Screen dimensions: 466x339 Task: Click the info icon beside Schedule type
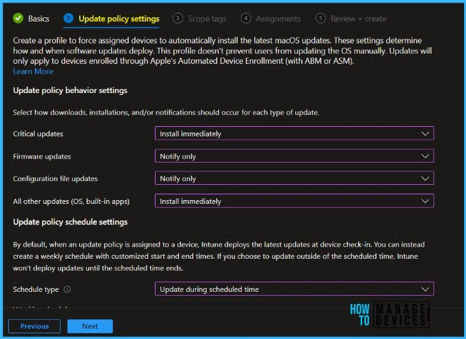coord(68,289)
